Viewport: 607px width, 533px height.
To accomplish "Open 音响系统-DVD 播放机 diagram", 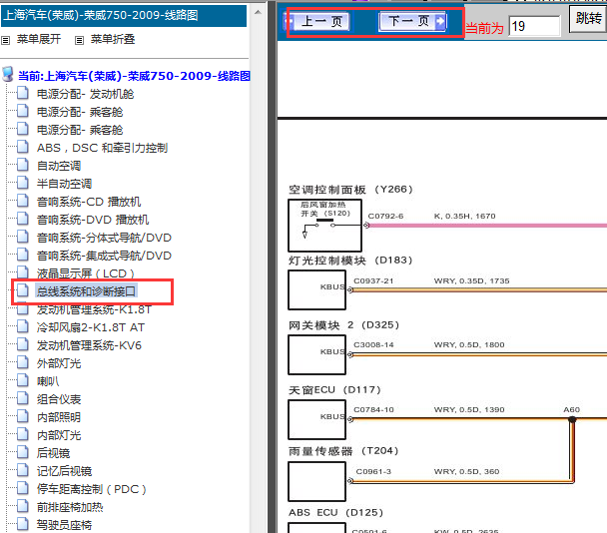I will coord(93,220).
